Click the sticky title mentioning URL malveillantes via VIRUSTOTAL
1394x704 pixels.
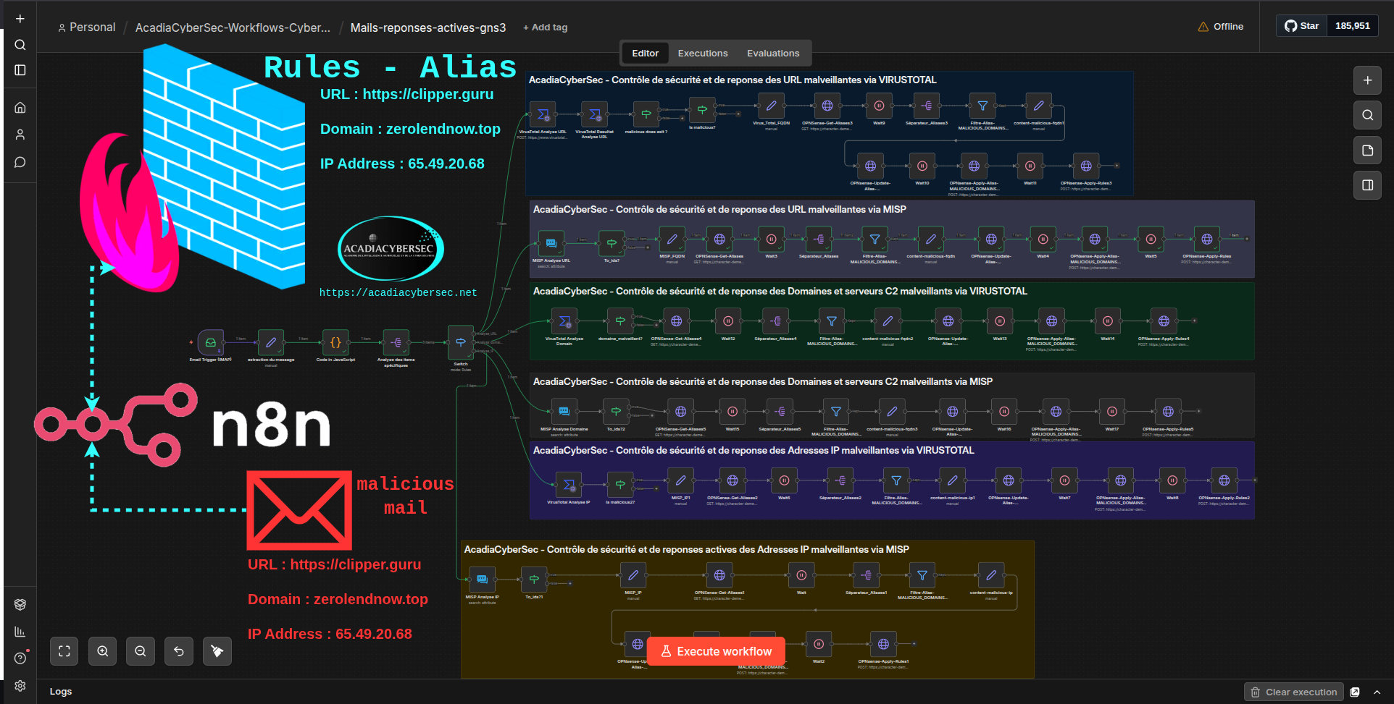pyautogui.click(x=733, y=80)
